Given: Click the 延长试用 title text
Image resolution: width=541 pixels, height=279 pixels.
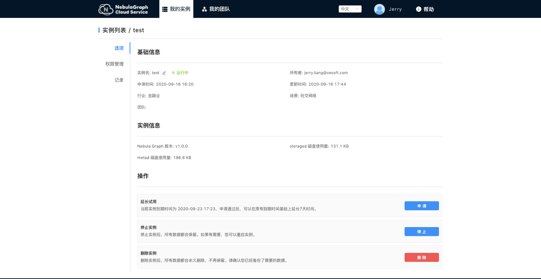Looking at the screenshot, I should [149, 202].
